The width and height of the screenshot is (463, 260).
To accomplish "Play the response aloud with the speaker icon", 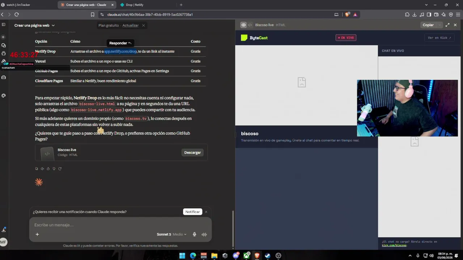I will pyautogui.click(x=42, y=169).
